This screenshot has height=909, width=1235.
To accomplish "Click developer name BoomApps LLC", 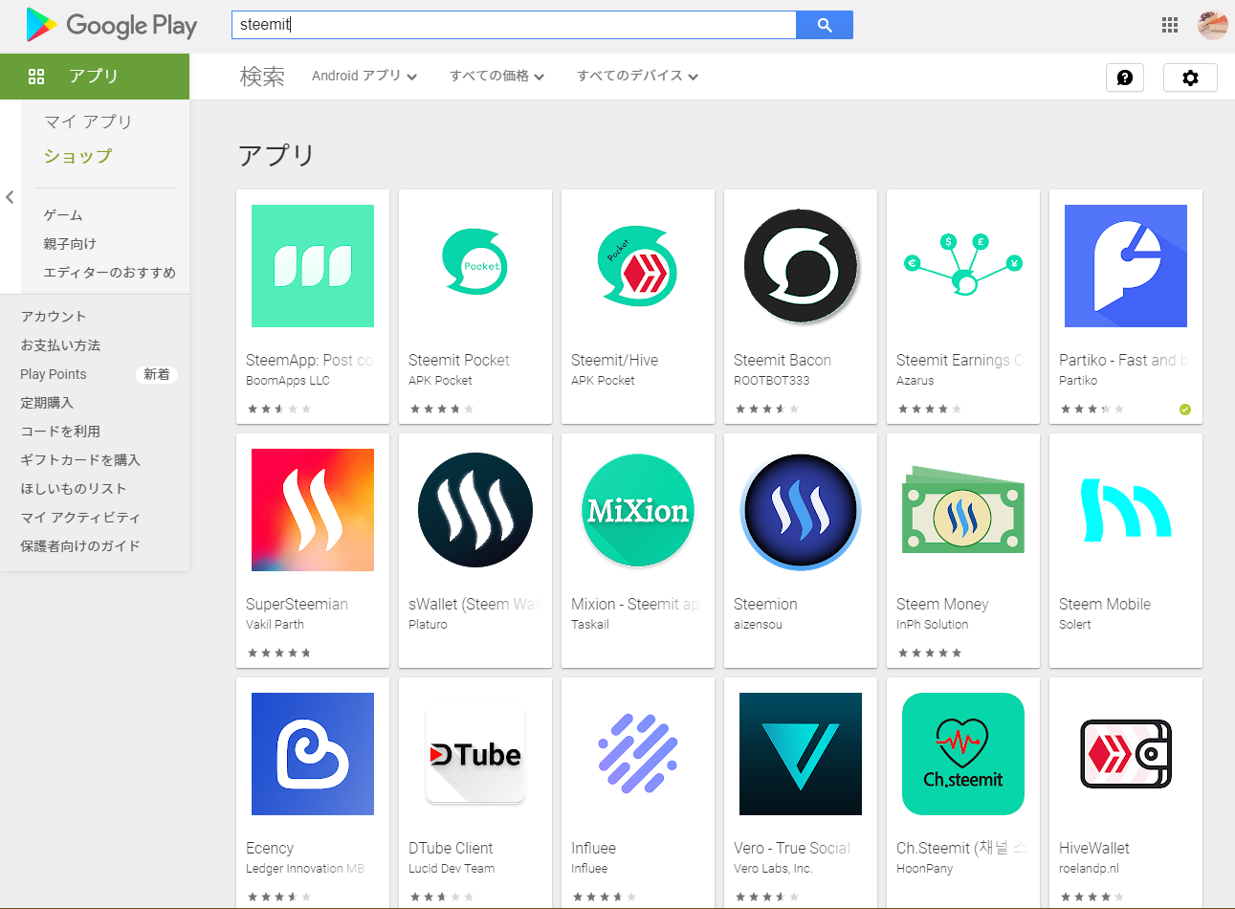I will (x=288, y=381).
